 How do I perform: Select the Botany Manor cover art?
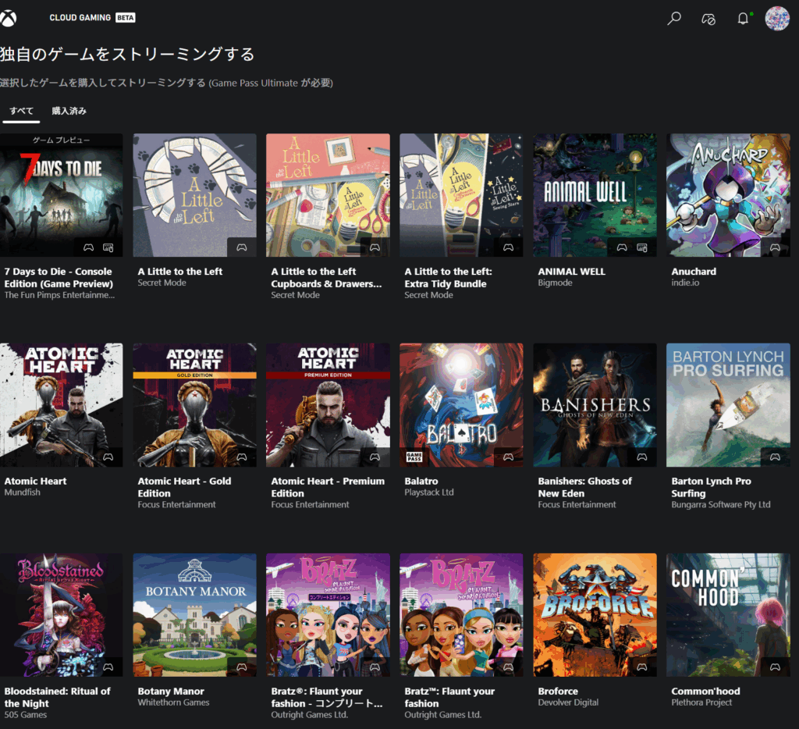point(194,615)
